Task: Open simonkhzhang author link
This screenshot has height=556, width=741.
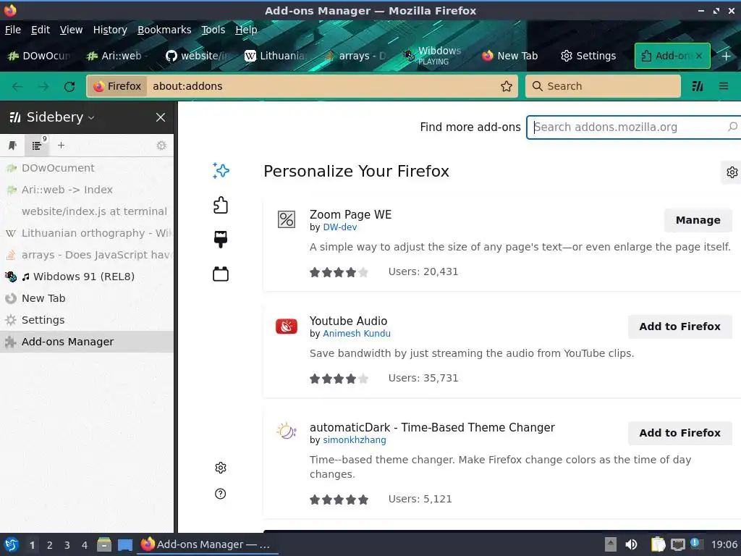Action: tap(355, 439)
